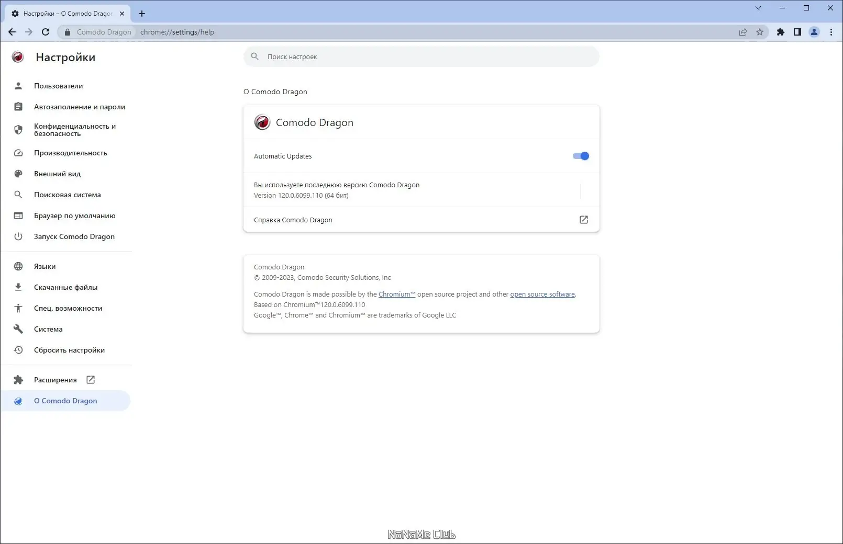Click the Спец. возможности accessibility icon
Image resolution: width=843 pixels, height=544 pixels.
point(18,308)
